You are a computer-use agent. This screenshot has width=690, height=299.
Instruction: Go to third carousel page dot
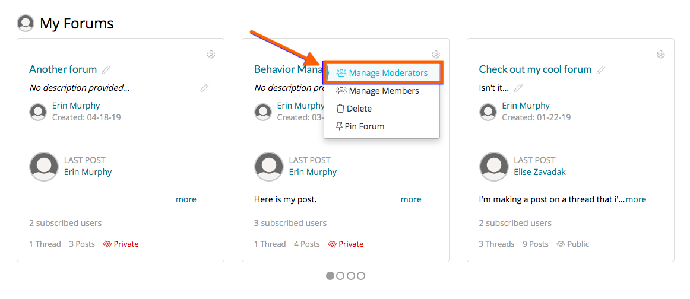[351, 276]
